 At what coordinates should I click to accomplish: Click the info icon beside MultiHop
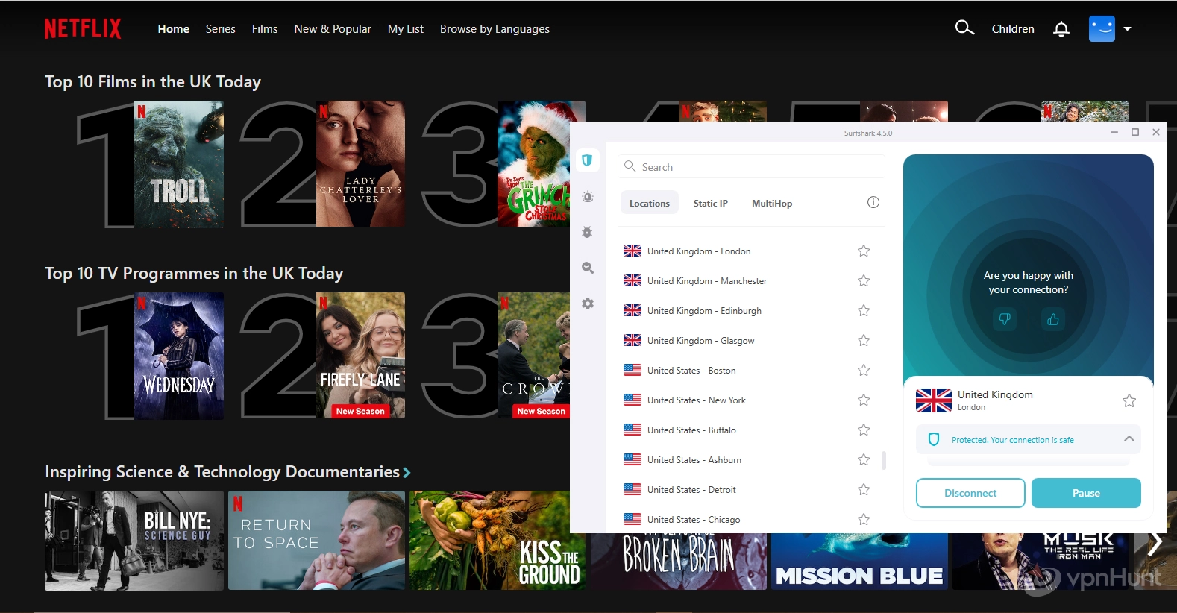873,202
